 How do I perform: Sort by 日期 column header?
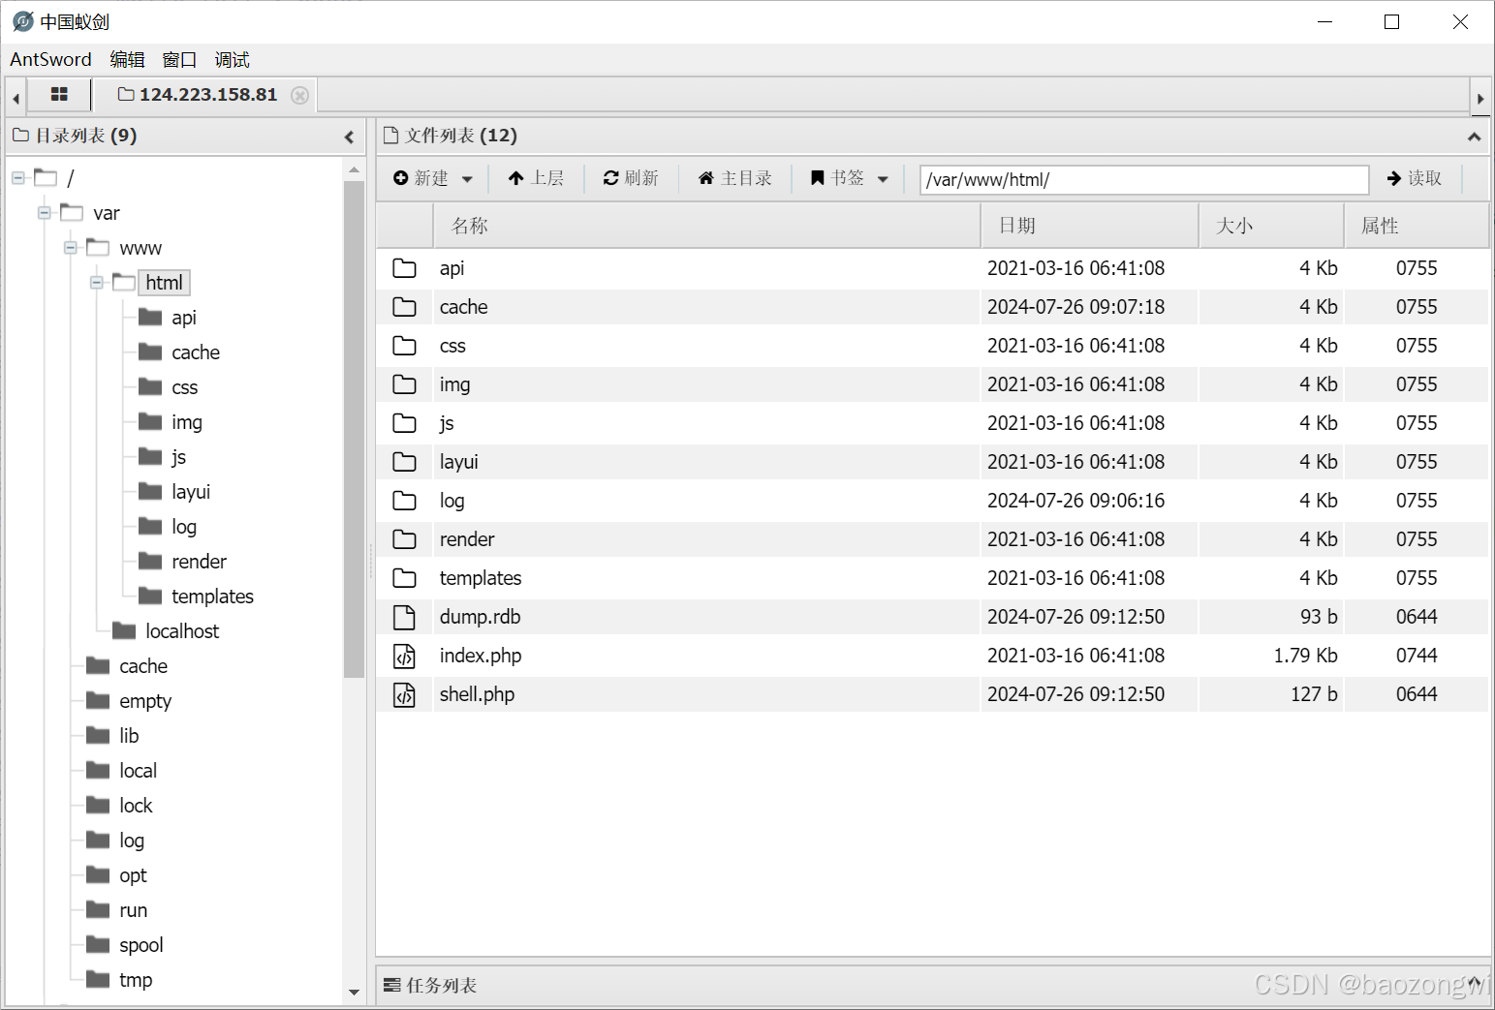(1090, 226)
